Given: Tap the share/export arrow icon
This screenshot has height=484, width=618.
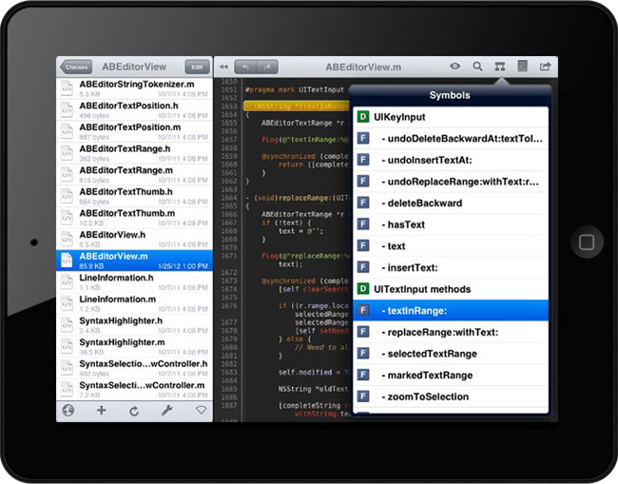Looking at the screenshot, I should 545,67.
